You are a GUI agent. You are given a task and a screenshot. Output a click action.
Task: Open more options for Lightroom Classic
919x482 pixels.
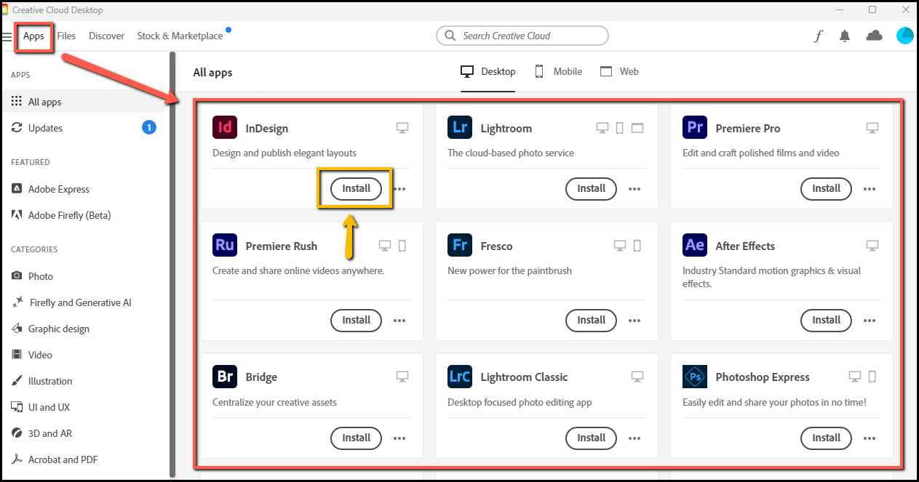tap(634, 438)
